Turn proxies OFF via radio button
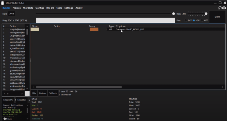Image resolution: width=227 pixels, height=121 pixels. click(202, 20)
